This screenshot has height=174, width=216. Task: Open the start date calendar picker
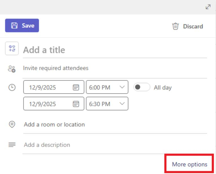[76, 87]
